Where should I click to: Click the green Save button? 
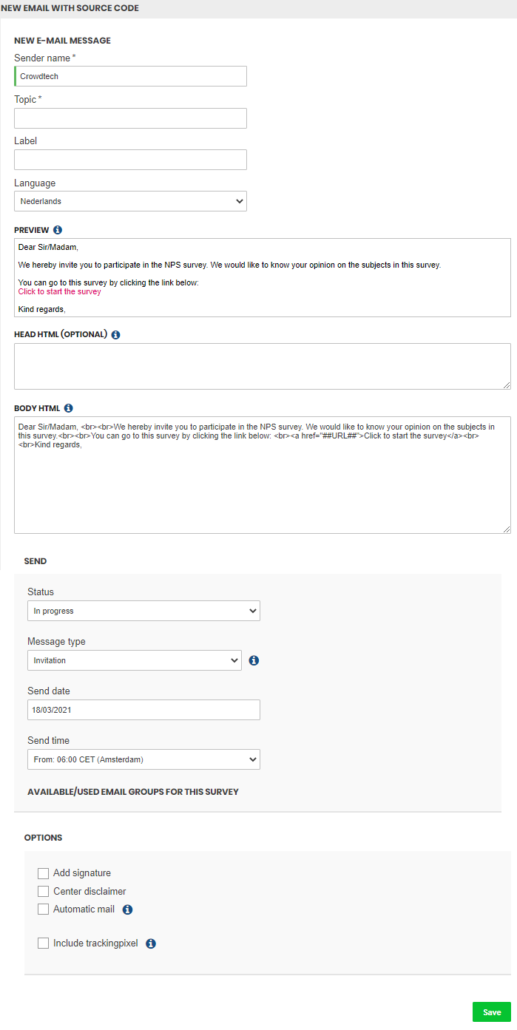point(492,1012)
